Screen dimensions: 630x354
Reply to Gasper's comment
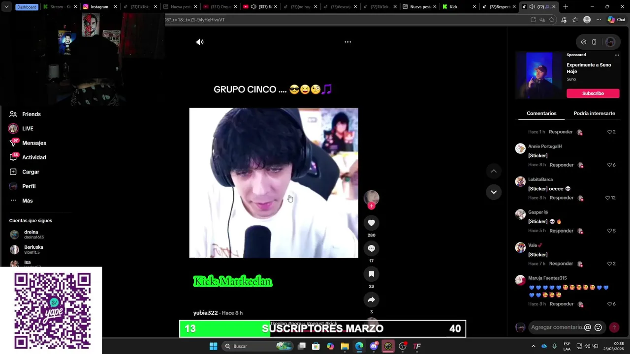click(x=562, y=231)
